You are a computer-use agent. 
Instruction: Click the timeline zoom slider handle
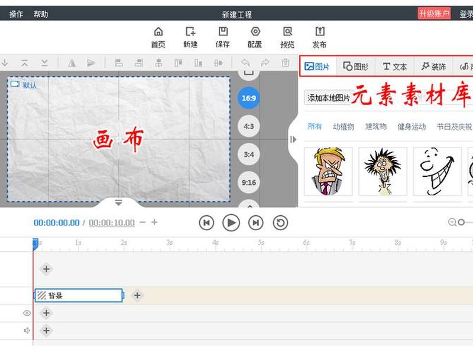461,222
